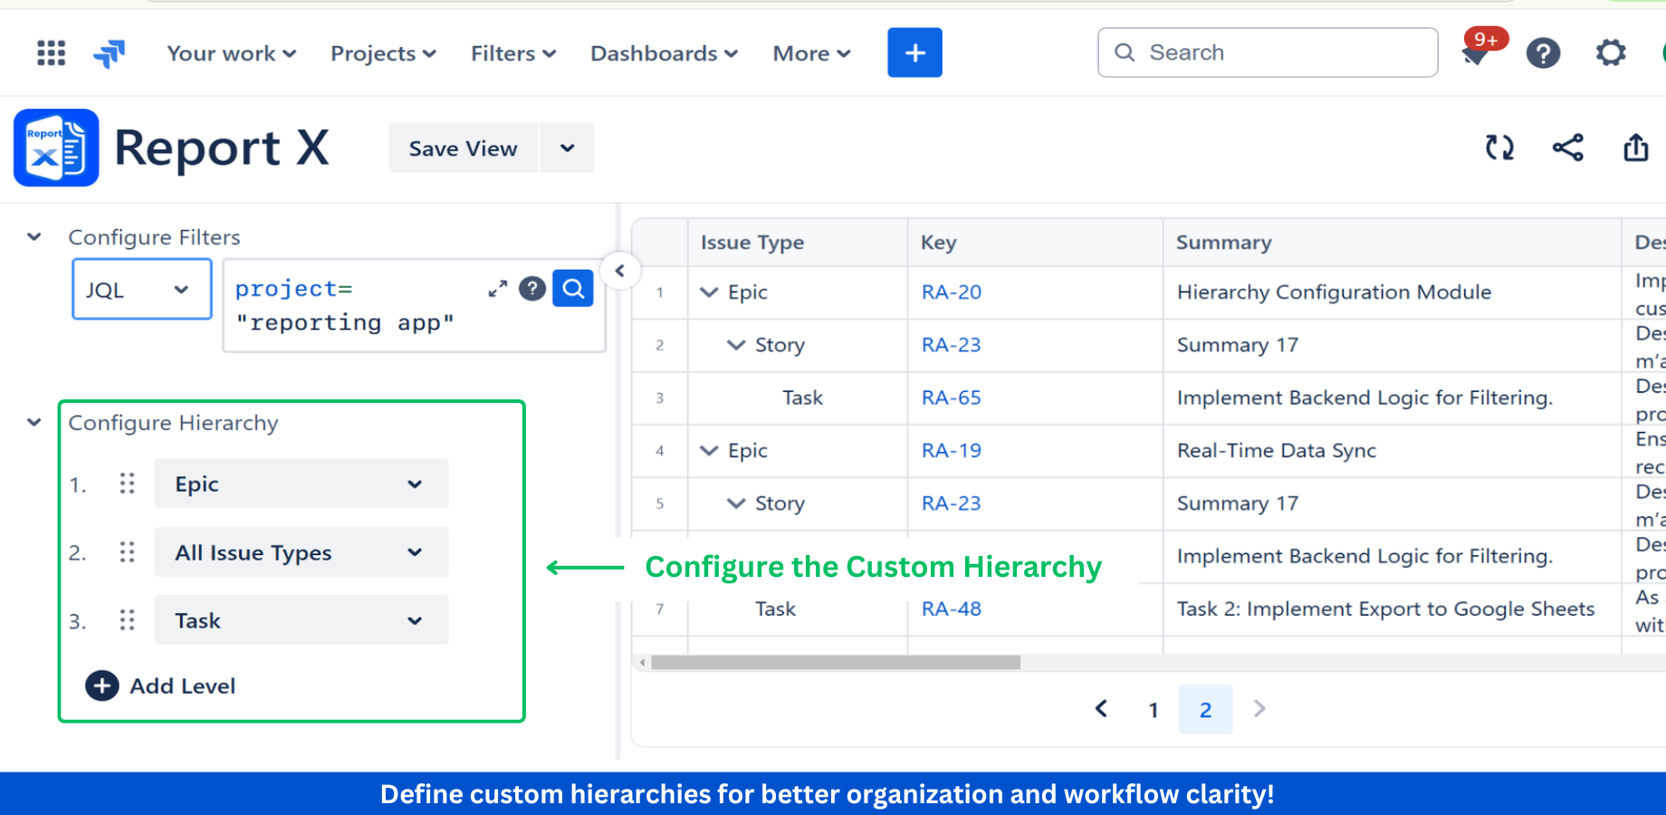Collapse the Story row in row 2
Screen dimensions: 1666x815
click(x=737, y=345)
